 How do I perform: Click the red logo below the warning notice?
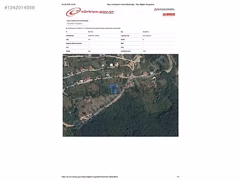pos(169,15)
